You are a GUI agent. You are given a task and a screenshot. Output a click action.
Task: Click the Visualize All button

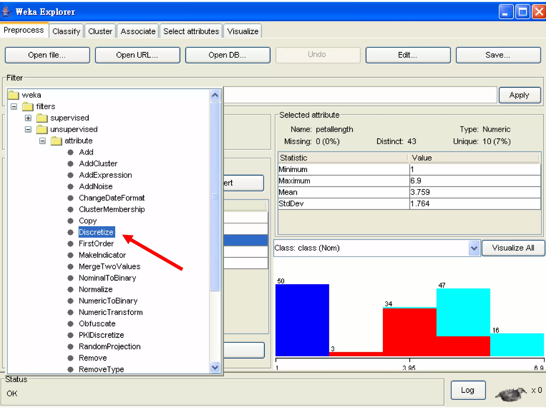[513, 248]
